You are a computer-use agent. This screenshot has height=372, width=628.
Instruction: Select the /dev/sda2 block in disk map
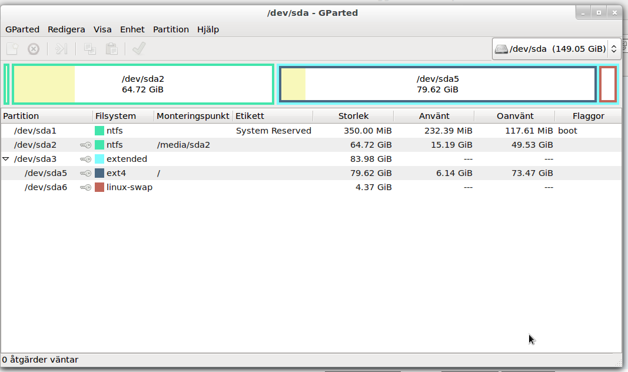(143, 84)
